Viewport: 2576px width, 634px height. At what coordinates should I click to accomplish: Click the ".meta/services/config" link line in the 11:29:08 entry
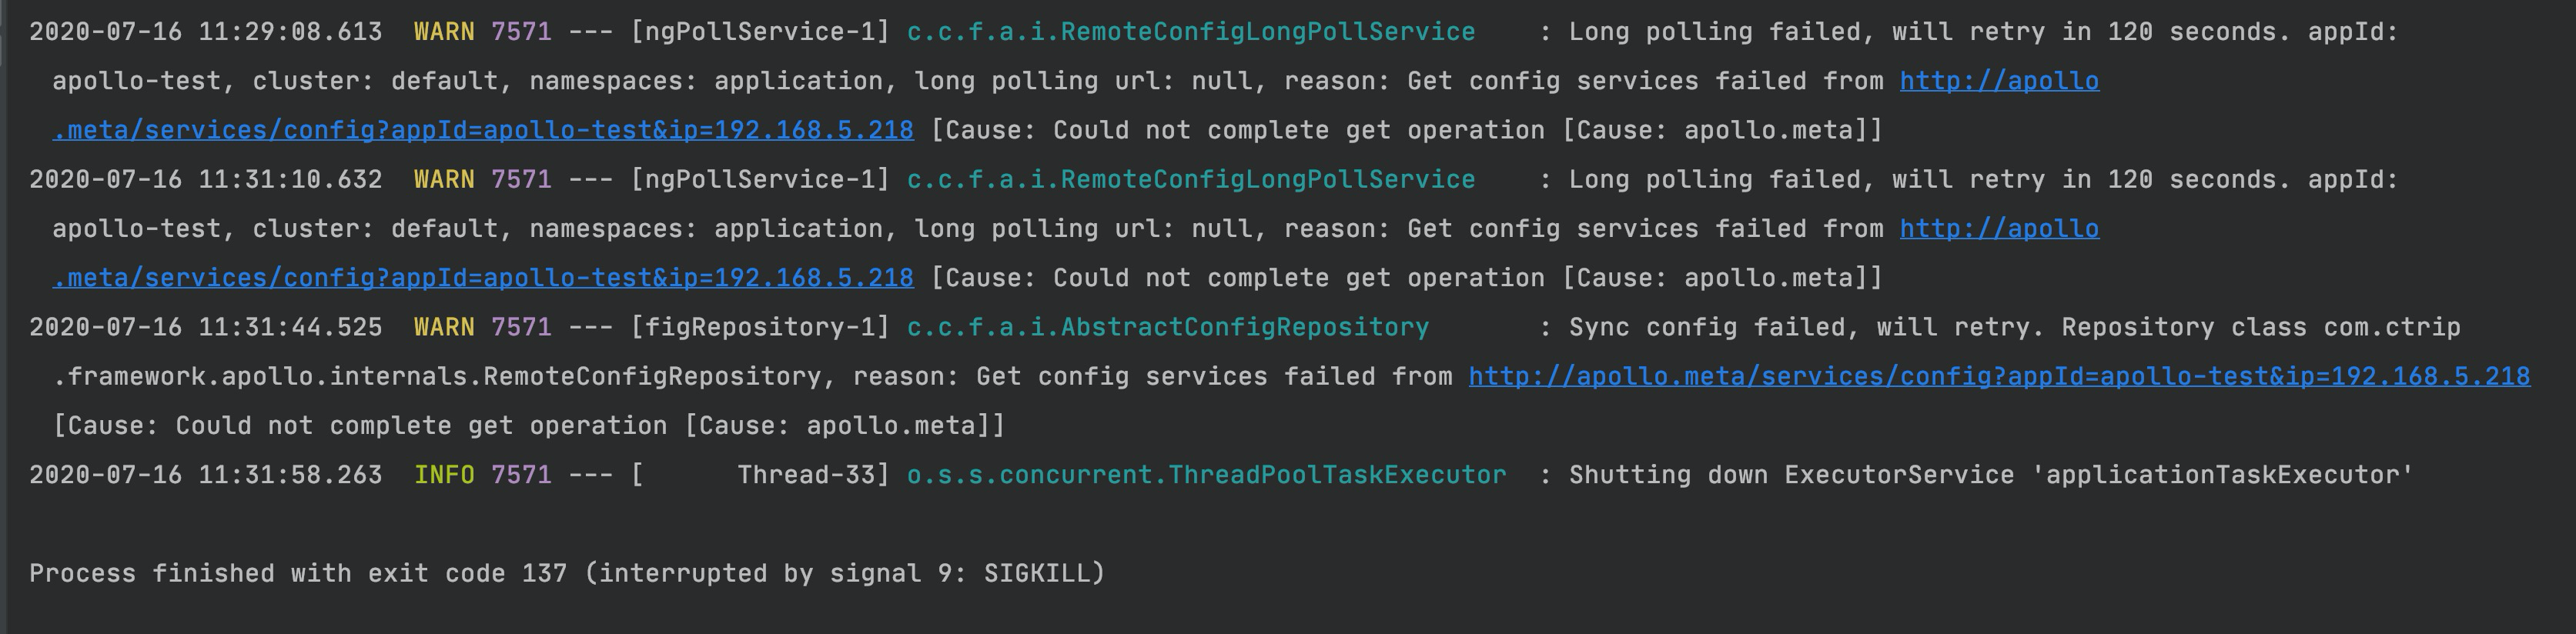click(x=483, y=131)
